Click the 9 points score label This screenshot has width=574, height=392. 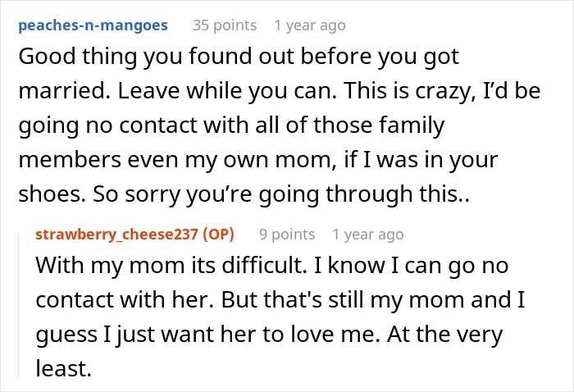click(287, 235)
